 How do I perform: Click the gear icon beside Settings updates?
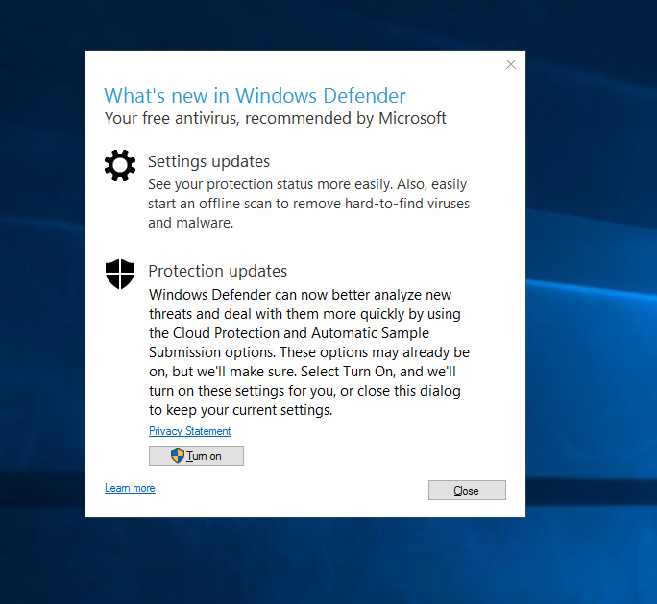pyautogui.click(x=120, y=165)
